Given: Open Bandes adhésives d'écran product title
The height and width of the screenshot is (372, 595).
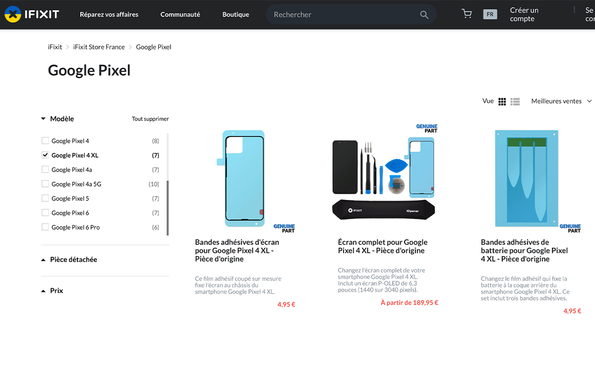Looking at the screenshot, I should [237, 250].
